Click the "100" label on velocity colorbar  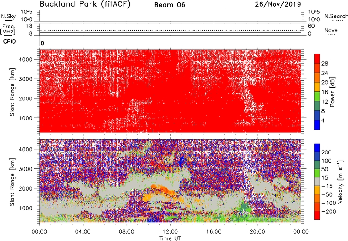pos(327,161)
